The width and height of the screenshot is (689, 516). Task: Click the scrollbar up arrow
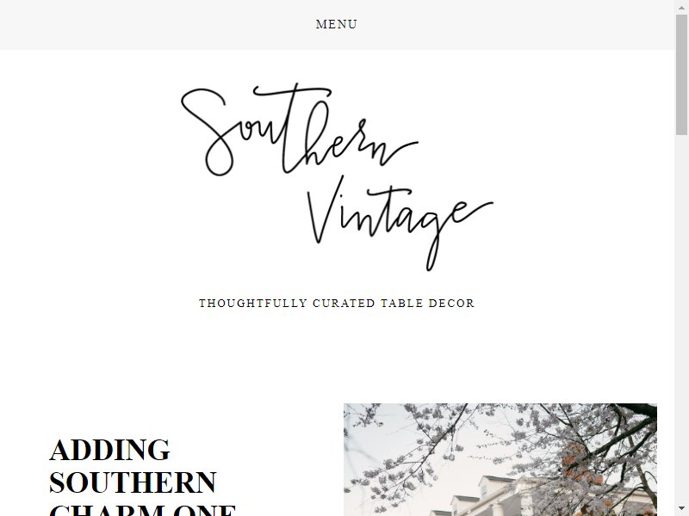tap(681, 6)
